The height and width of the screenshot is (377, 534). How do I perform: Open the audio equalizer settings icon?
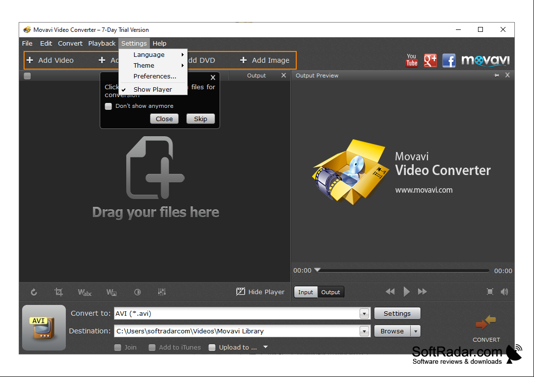[x=162, y=292]
